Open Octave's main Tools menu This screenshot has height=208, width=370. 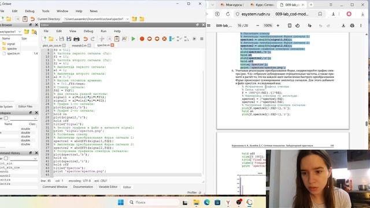pyautogui.click(x=46, y=11)
